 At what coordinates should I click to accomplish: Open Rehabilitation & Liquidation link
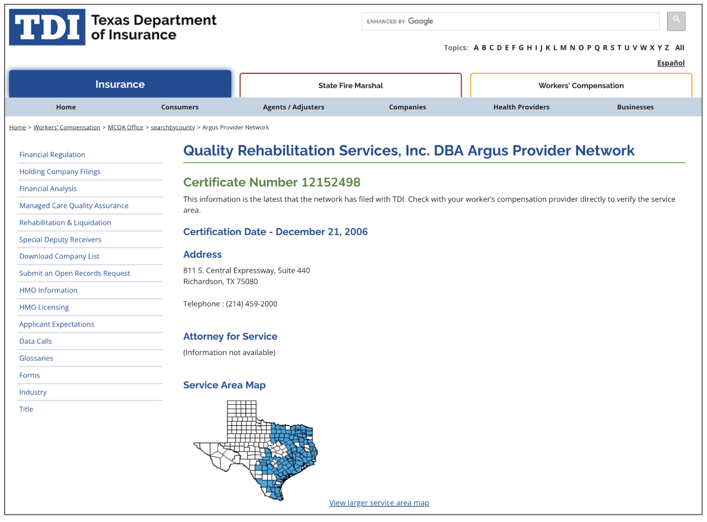pos(65,222)
